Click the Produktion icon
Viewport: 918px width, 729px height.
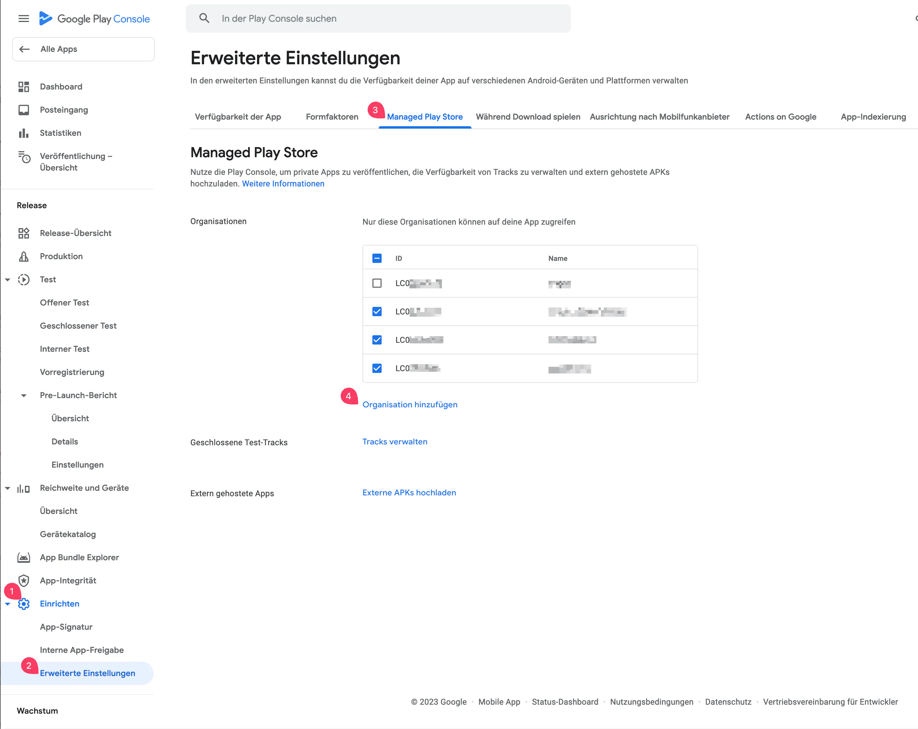click(x=24, y=256)
